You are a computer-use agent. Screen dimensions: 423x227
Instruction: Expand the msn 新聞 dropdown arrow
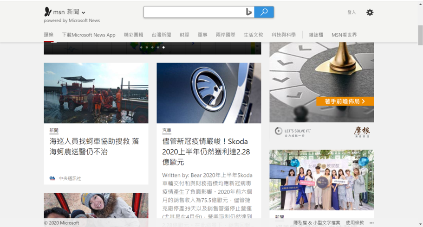(x=84, y=13)
